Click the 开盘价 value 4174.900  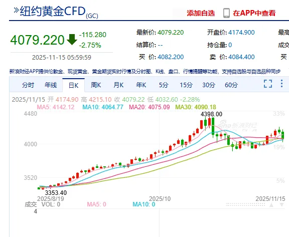point(241,33)
